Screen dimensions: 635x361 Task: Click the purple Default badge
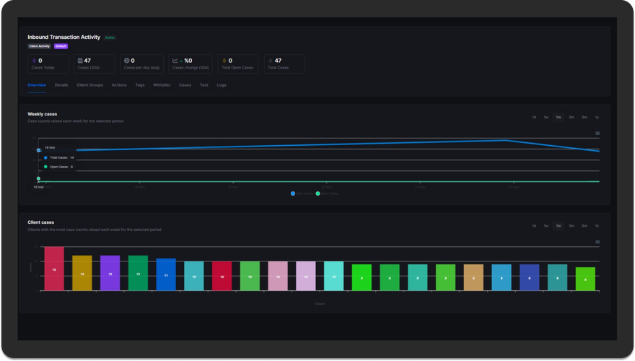click(x=61, y=46)
